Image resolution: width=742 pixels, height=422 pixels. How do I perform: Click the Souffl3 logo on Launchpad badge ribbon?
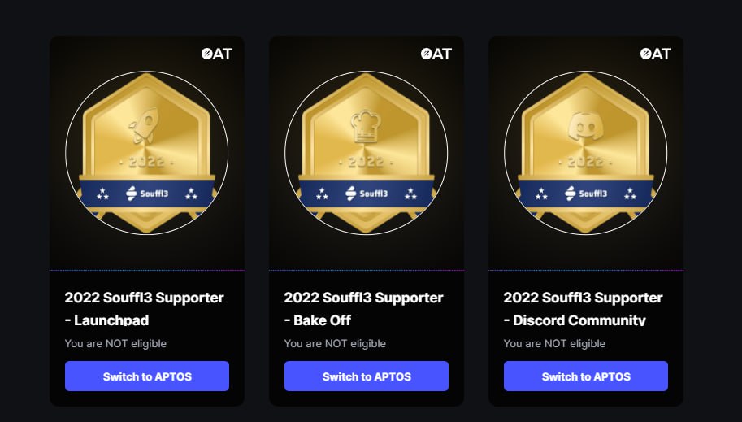(147, 194)
